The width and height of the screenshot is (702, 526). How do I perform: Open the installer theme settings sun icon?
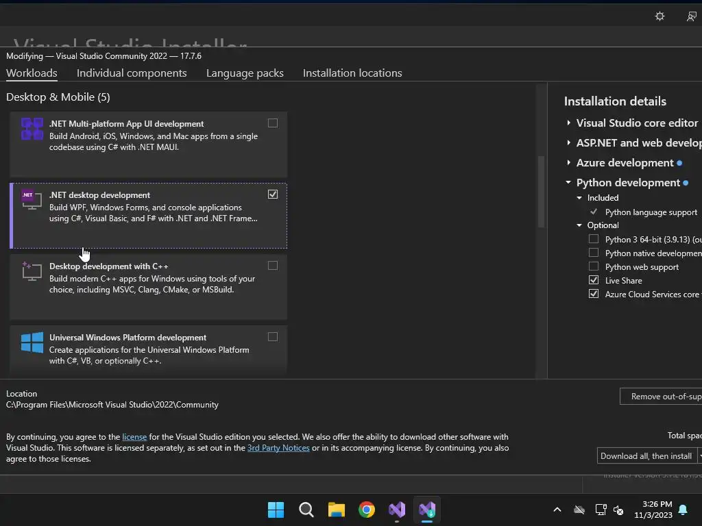click(659, 16)
